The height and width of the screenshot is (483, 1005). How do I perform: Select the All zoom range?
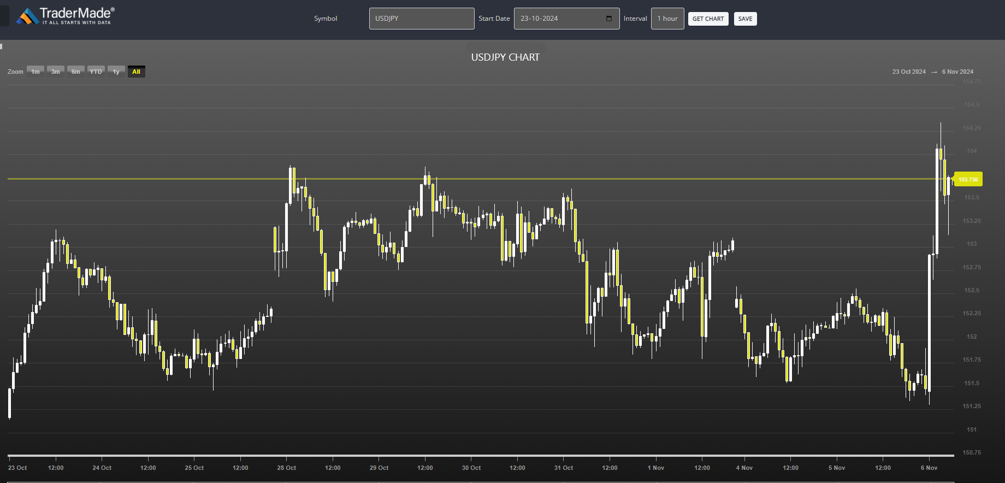click(137, 72)
